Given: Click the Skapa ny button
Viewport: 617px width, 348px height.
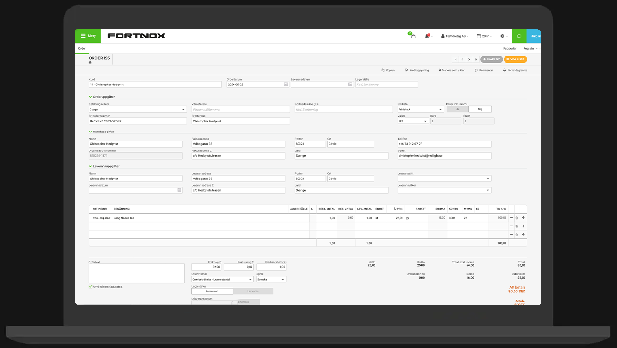Looking at the screenshot, I should [491, 59].
